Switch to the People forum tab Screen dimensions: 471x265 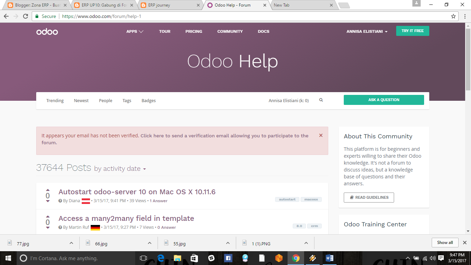pyautogui.click(x=106, y=101)
